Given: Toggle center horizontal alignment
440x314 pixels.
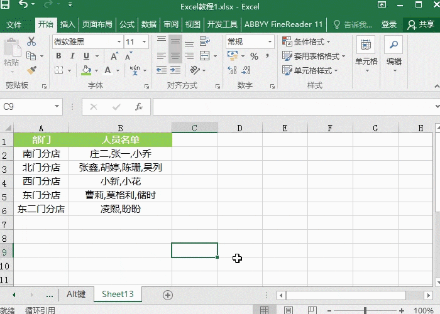Looking at the screenshot, I should coord(175,56).
